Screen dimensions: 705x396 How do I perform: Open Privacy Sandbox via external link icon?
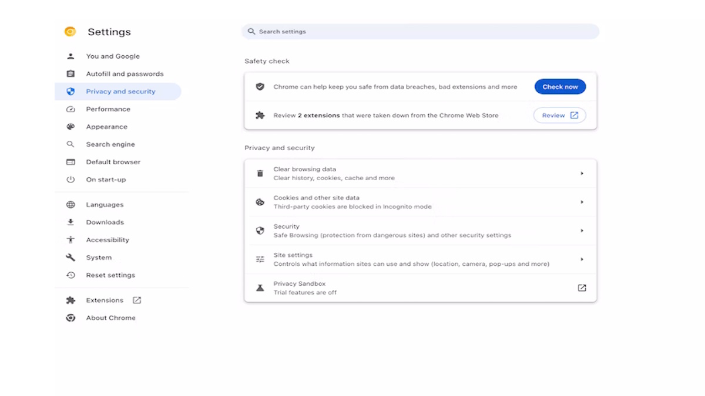click(x=582, y=288)
